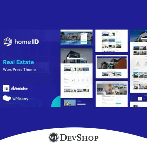Click the "DevShop" wordmark text

point(79,137)
